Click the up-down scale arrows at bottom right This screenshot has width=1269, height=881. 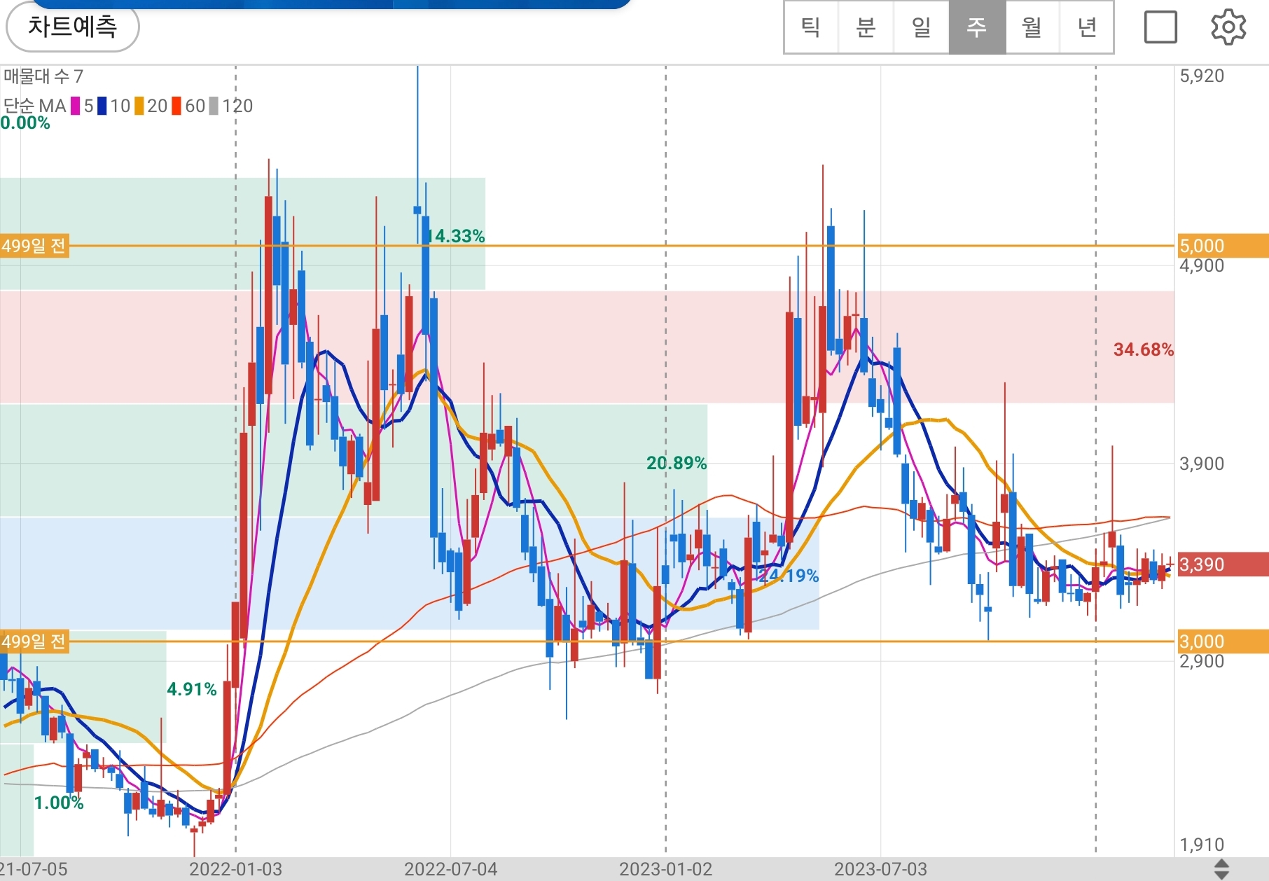click(x=1221, y=869)
